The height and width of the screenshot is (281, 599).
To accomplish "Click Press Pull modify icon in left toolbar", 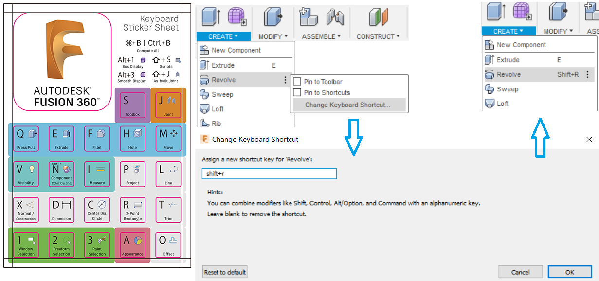I will point(273,17).
